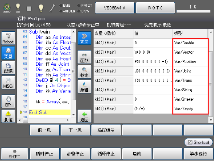Click code editor scroll right arrow
This screenshot has width=214, height=161.
click(x=68, y=120)
